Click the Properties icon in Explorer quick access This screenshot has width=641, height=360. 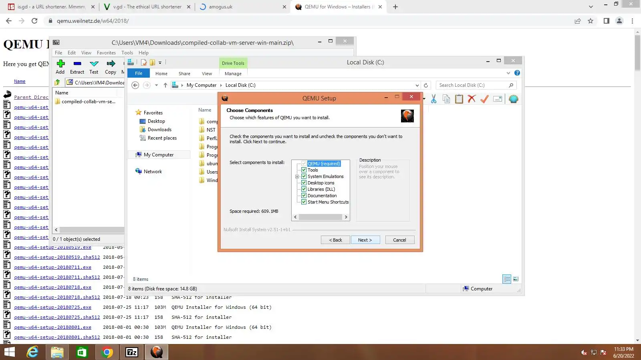(x=144, y=62)
